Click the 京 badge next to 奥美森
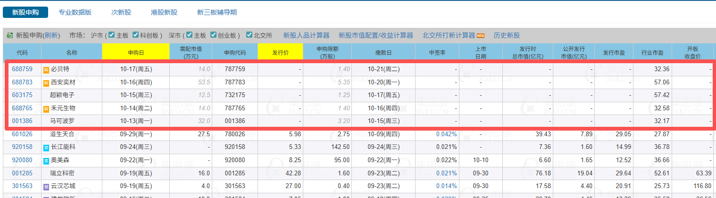Image resolution: width=716 pixels, height=198 pixels. [46, 161]
